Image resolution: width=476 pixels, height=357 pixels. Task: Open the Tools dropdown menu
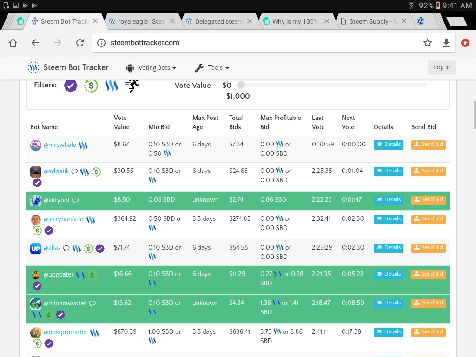(212, 68)
